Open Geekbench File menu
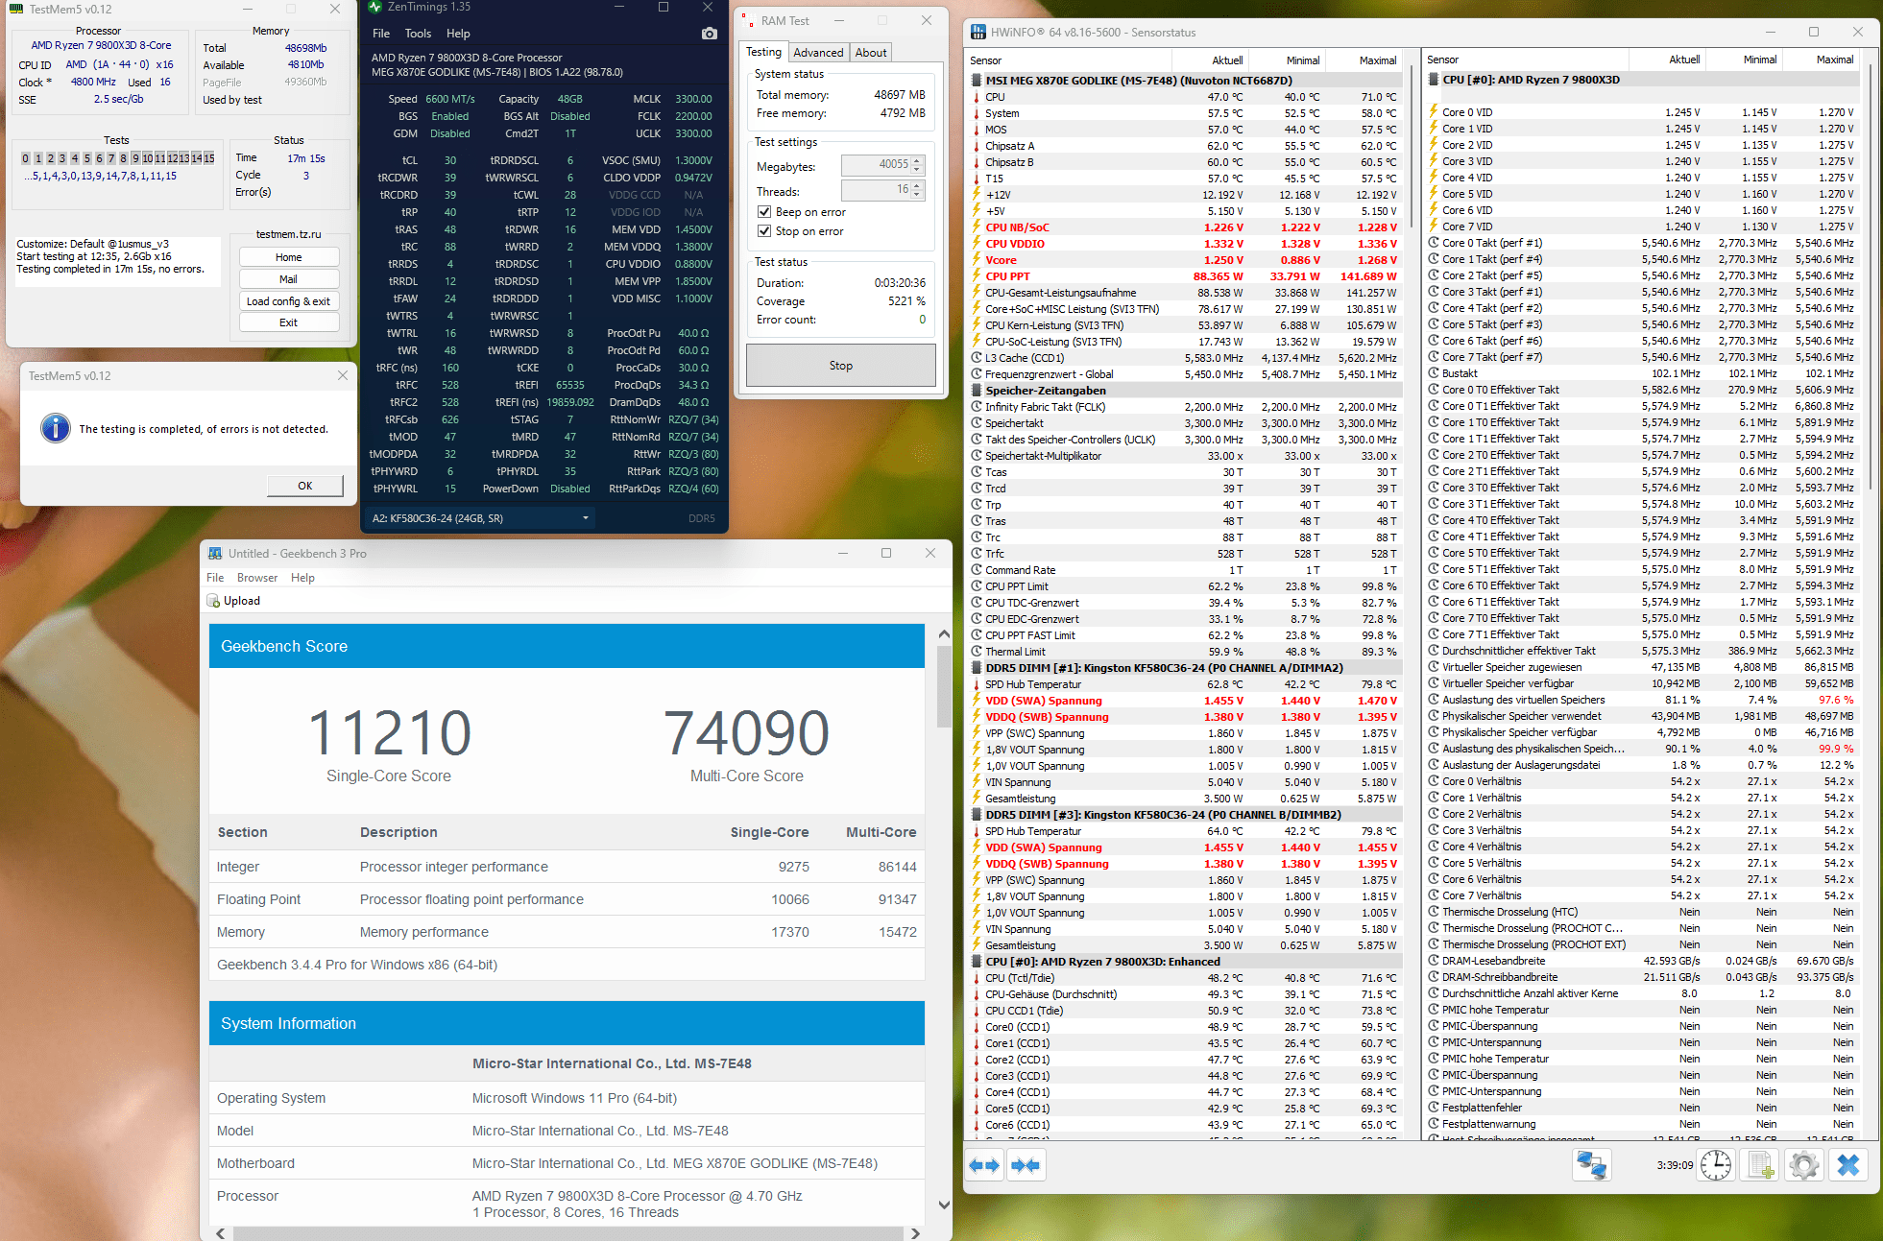Screen dimensions: 1883x1241 [x=215, y=578]
